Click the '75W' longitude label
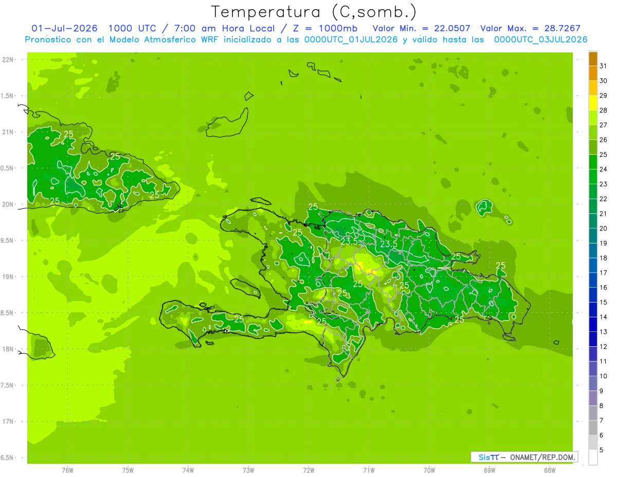Screen dimensions: 617x477 (x=128, y=470)
